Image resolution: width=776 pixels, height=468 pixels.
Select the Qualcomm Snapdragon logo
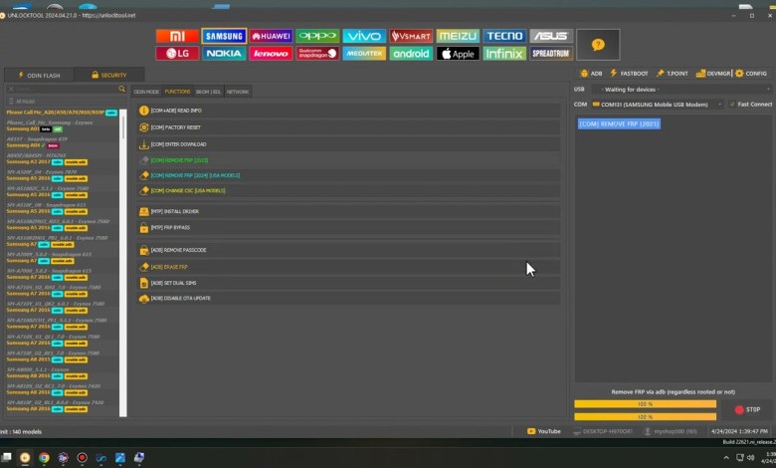(317, 53)
